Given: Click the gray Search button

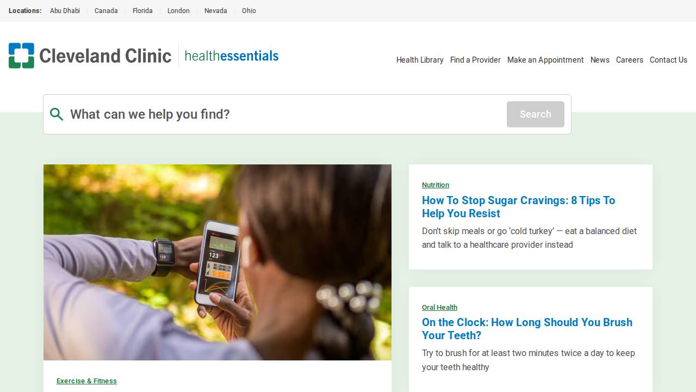Looking at the screenshot, I should pos(536,114).
